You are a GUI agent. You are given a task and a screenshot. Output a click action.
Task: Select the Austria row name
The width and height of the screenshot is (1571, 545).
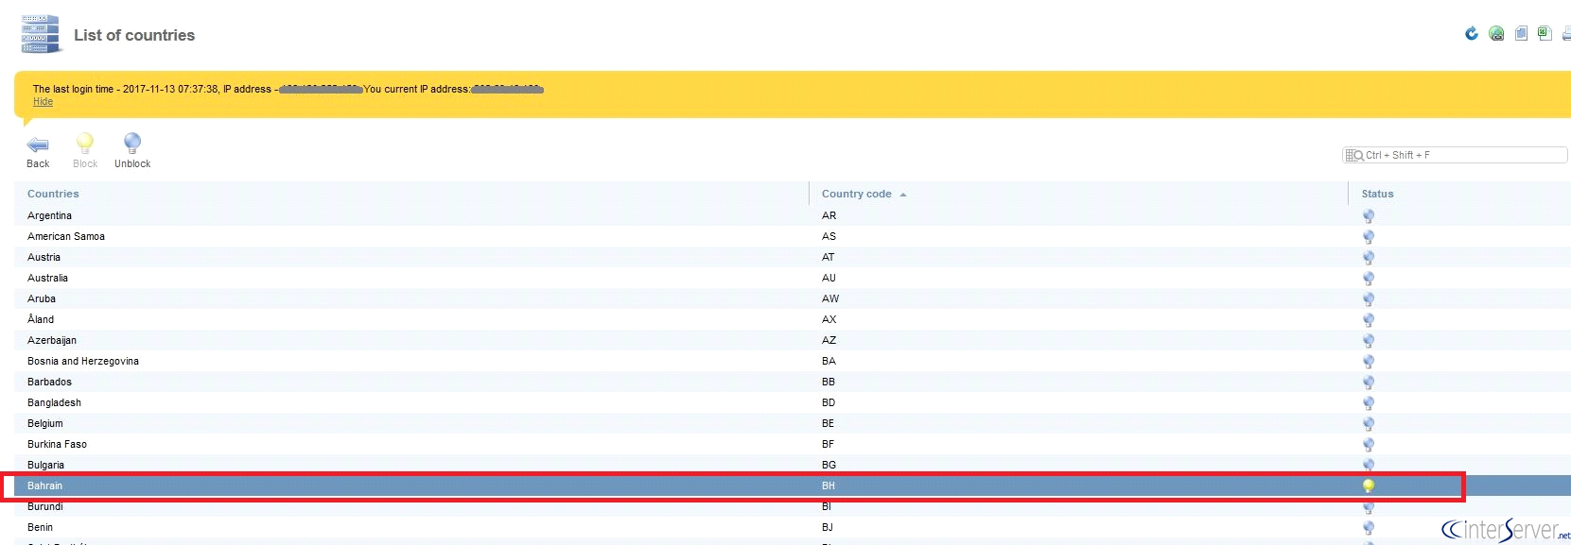point(44,257)
